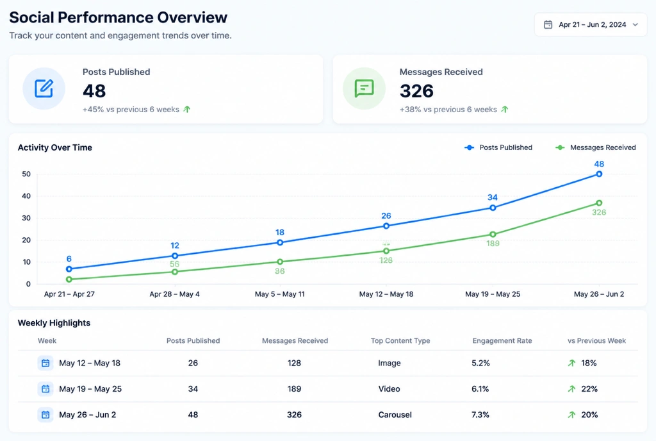Click the calendar icon in the May 26 – Jun 2 row
The height and width of the screenshot is (441, 656).
click(x=45, y=415)
